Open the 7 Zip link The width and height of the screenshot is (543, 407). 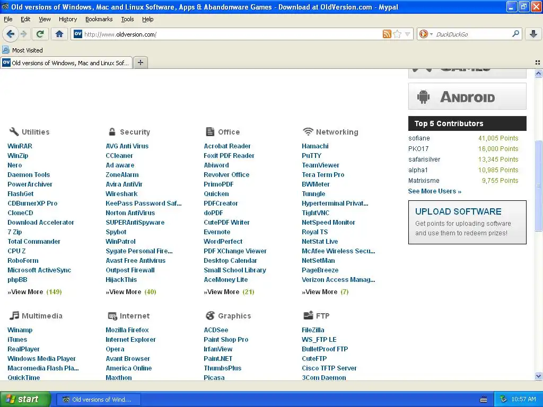[14, 232]
